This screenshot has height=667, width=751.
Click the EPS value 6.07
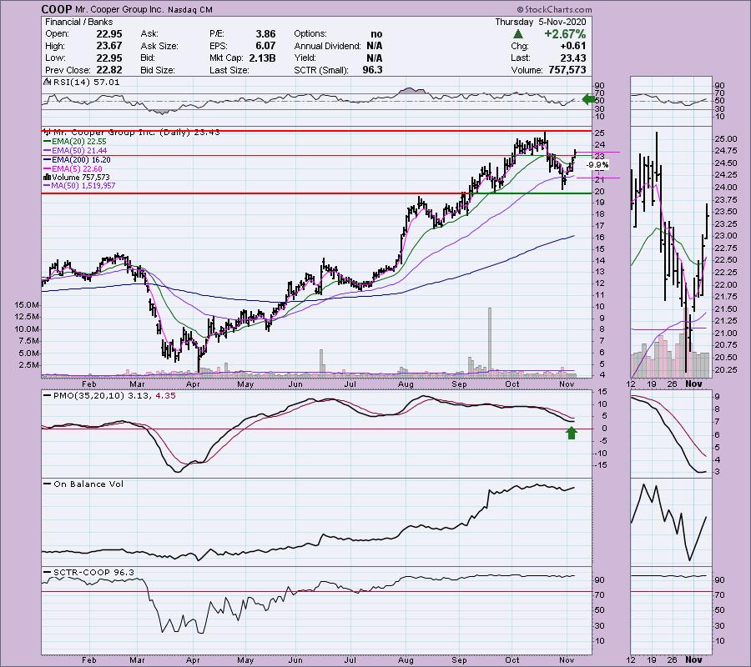[x=265, y=46]
